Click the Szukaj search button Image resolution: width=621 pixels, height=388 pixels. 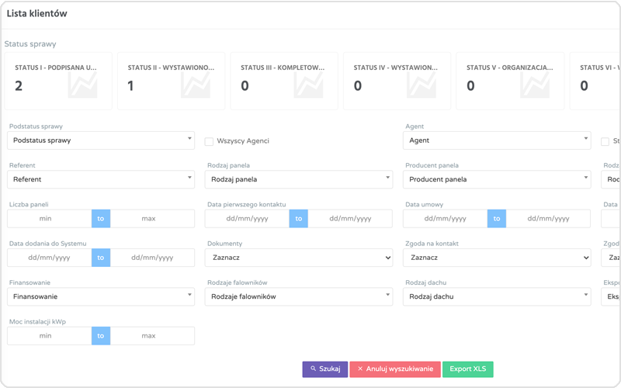324,369
